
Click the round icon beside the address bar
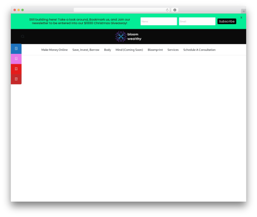click(x=175, y=10)
